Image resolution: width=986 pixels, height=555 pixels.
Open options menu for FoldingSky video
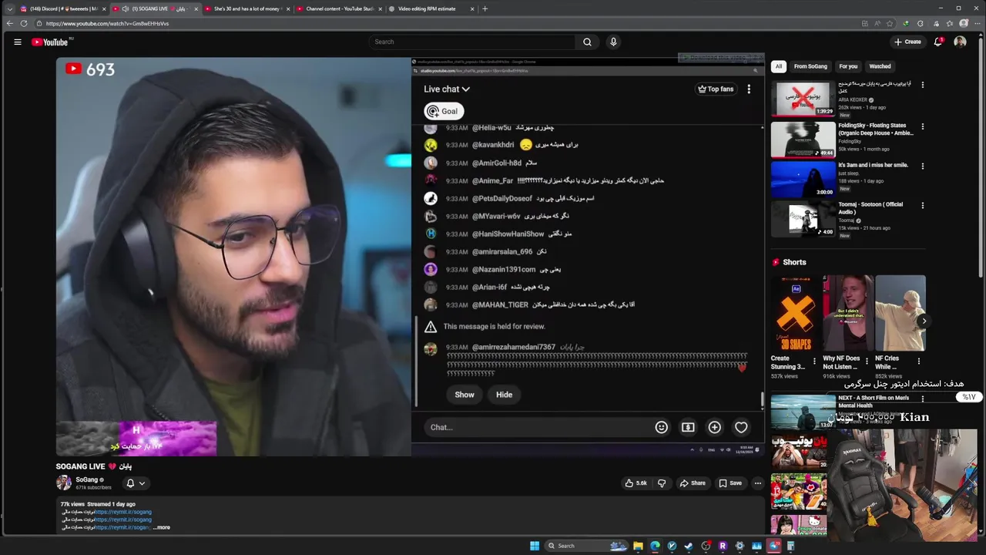point(922,126)
